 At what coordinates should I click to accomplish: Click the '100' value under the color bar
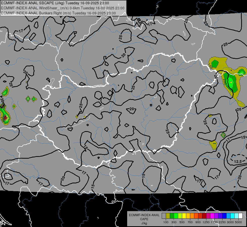pos(166,222)
